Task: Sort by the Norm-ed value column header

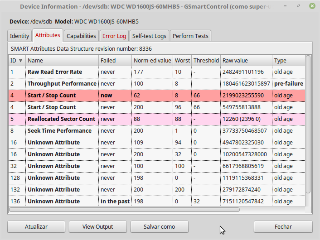Action: coord(152,60)
